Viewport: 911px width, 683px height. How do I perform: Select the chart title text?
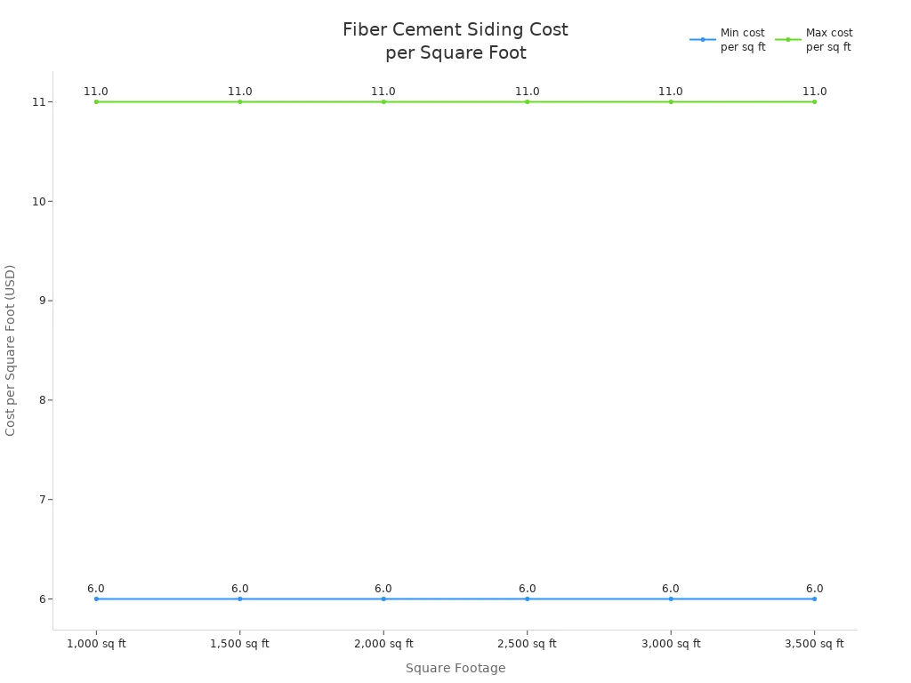[x=455, y=39]
